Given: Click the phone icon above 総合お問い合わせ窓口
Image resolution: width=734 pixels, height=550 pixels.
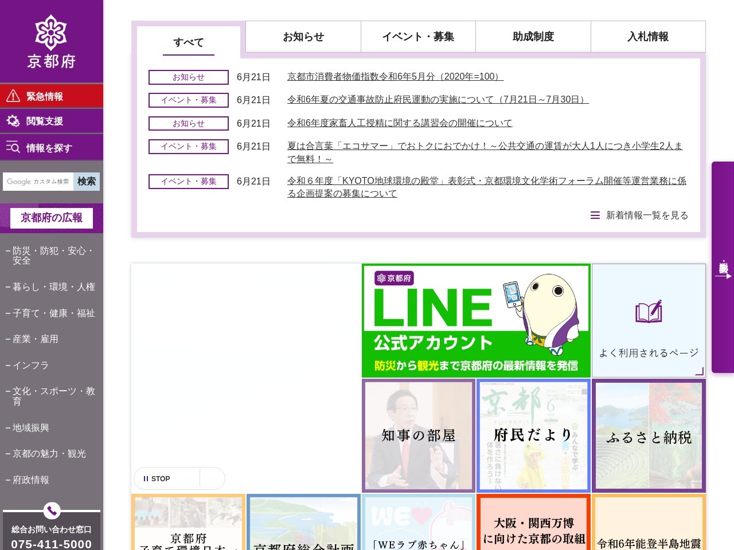Looking at the screenshot, I should pyautogui.click(x=52, y=510).
